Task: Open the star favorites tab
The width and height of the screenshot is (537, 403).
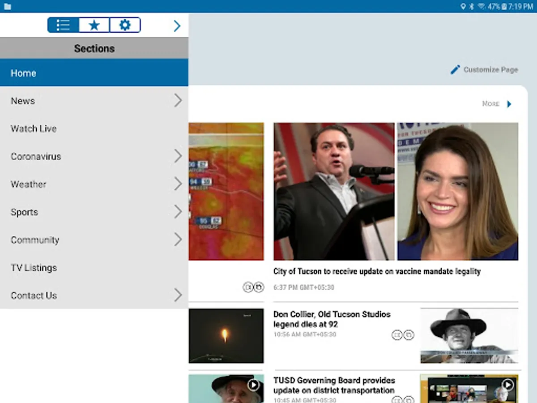Action: click(x=94, y=25)
